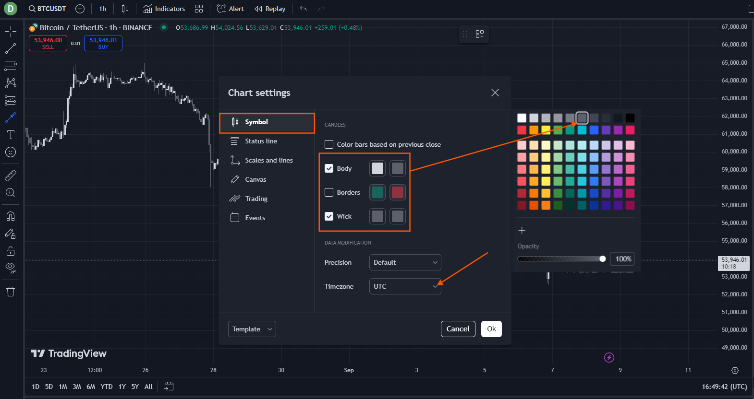Select the crosshair cursor tool

(11, 32)
